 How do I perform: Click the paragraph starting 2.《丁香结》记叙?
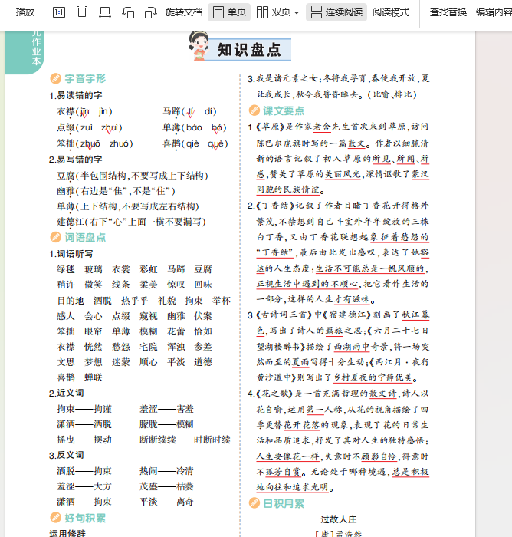click(x=339, y=252)
